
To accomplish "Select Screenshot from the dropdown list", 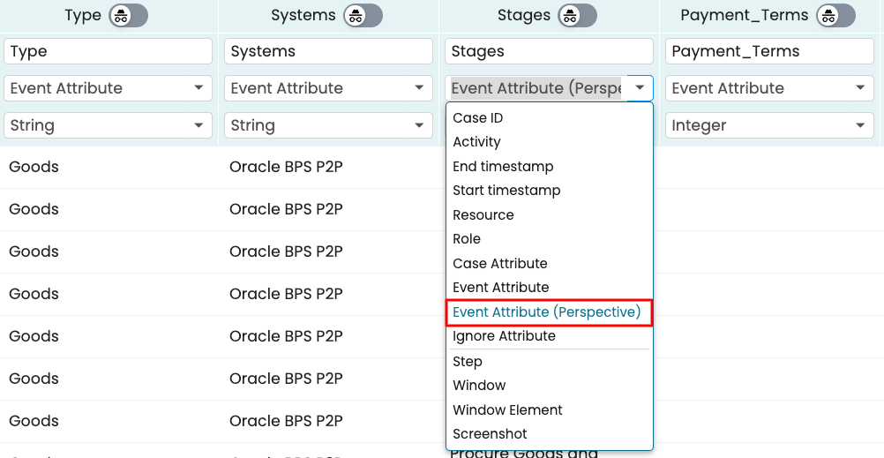I will click(x=490, y=434).
